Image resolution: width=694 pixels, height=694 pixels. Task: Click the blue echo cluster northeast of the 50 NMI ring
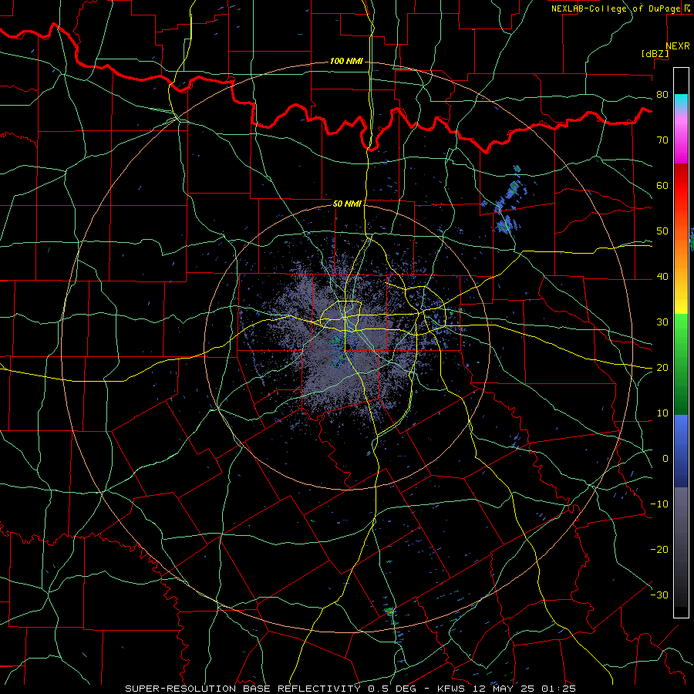click(x=506, y=201)
